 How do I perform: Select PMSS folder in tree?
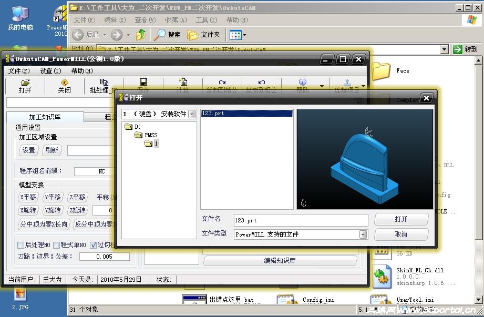pyautogui.click(x=146, y=135)
